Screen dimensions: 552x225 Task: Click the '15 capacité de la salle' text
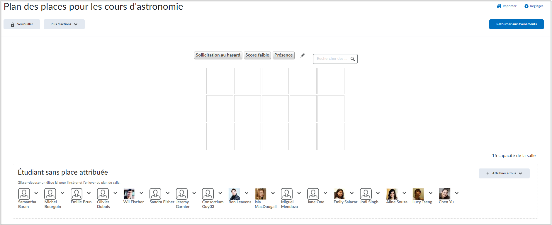point(514,156)
